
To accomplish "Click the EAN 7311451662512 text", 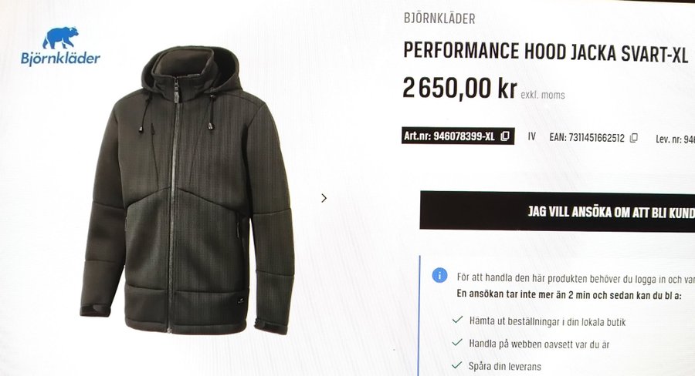I will point(587,138).
